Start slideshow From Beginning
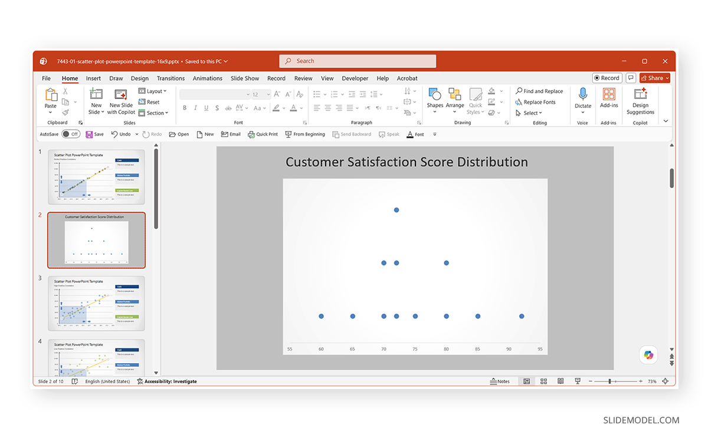 coord(305,134)
